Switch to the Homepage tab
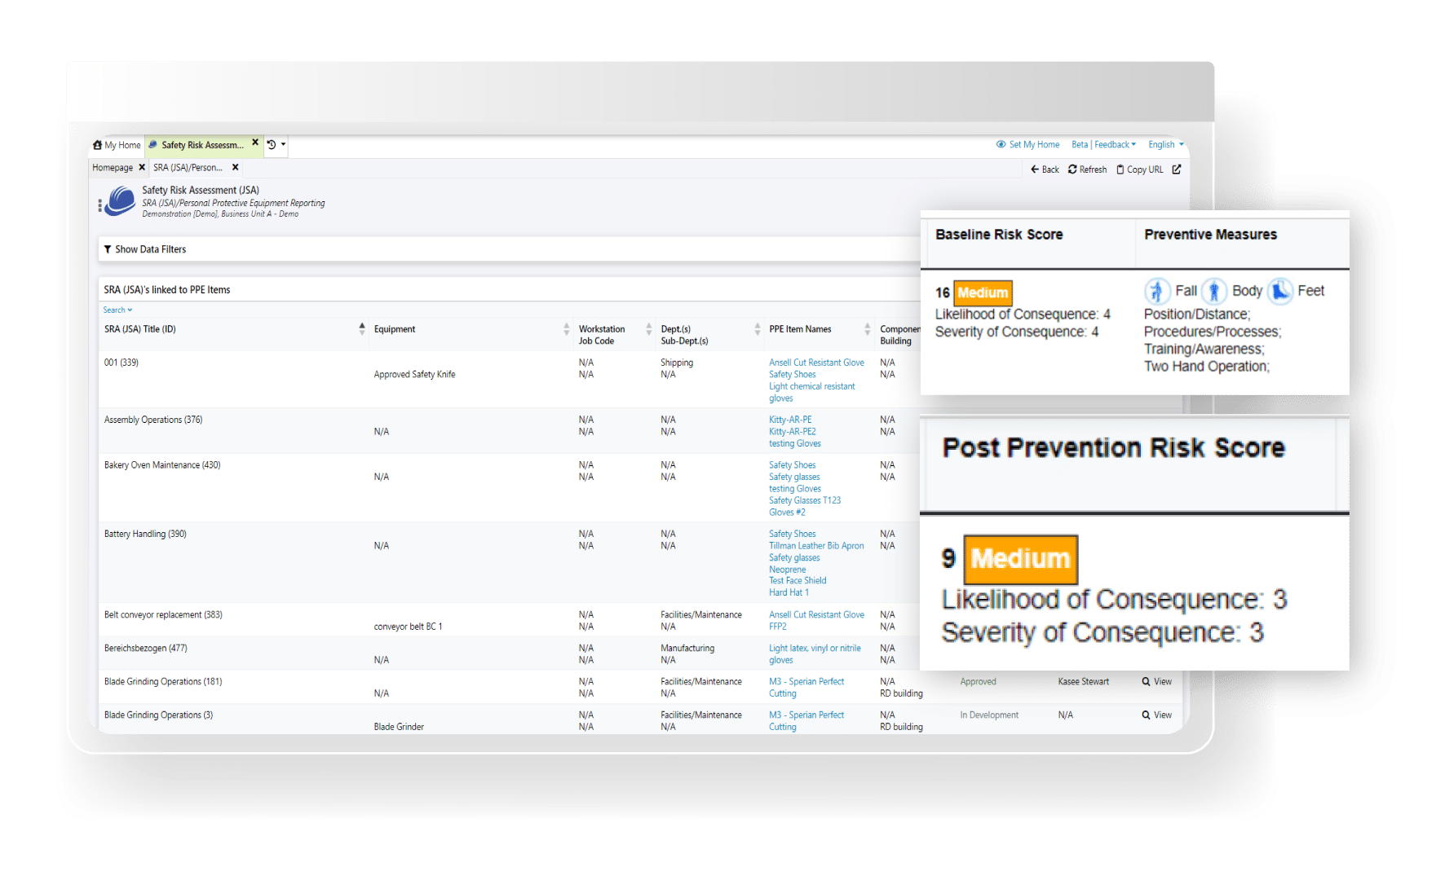This screenshot has height=880, width=1436. 112,167
